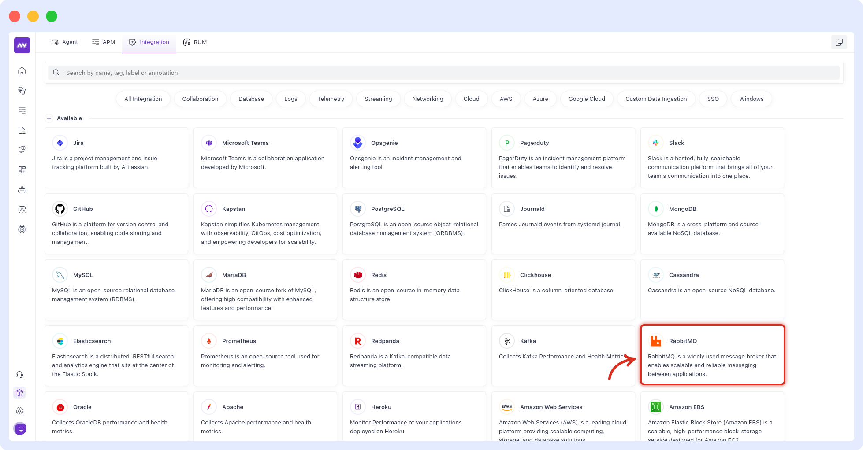
Task: Open the PostgreSQL integration card
Action: pyautogui.click(x=414, y=224)
